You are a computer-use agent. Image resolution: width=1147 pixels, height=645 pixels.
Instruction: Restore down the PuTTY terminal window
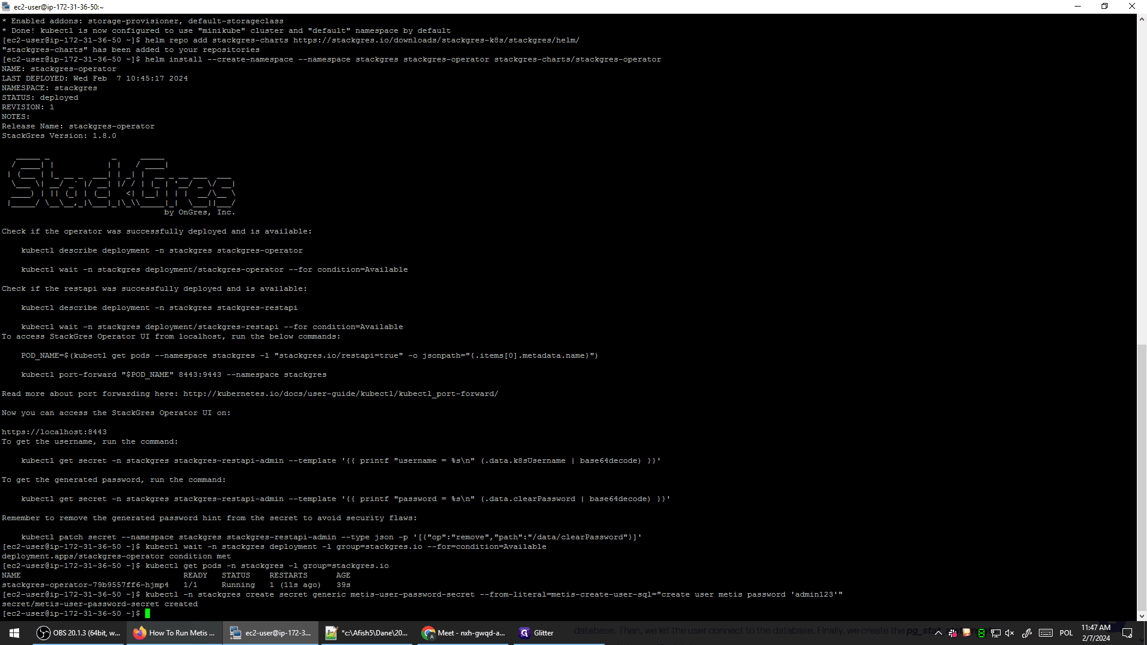click(1105, 7)
